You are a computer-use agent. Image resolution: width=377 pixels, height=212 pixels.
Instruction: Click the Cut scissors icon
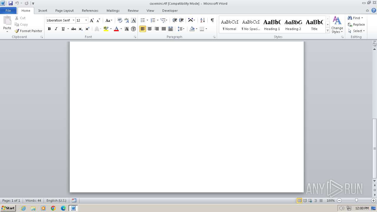point(17,18)
